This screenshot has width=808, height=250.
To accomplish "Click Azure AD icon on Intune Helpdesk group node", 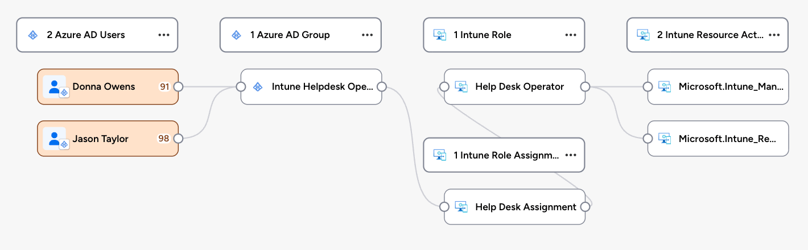I will [258, 87].
